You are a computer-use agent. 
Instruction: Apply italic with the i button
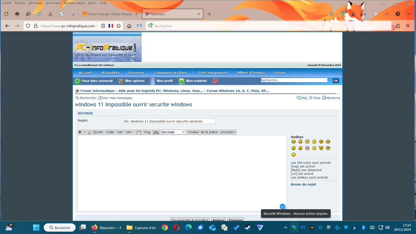click(85, 132)
